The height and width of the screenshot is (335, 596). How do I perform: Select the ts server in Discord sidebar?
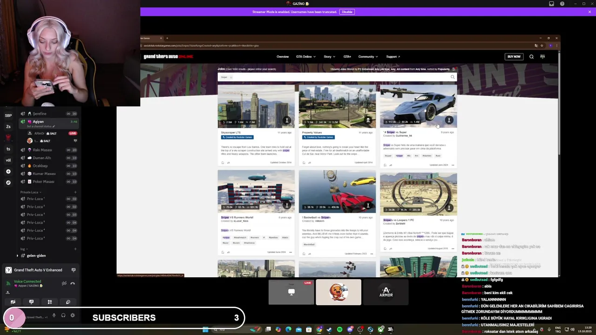click(8, 149)
